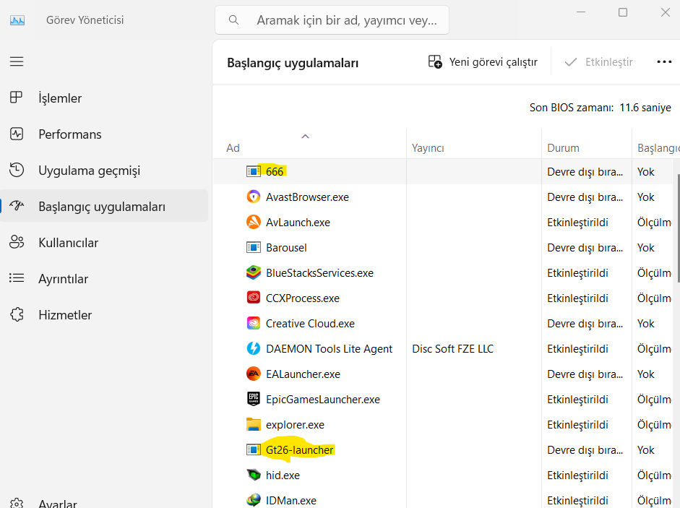Sort by the Ad column header
This screenshot has height=508, width=680.
tap(309, 144)
